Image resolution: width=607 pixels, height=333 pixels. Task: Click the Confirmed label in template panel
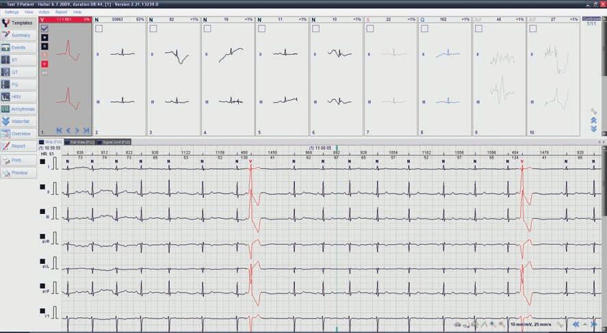pyautogui.click(x=591, y=18)
